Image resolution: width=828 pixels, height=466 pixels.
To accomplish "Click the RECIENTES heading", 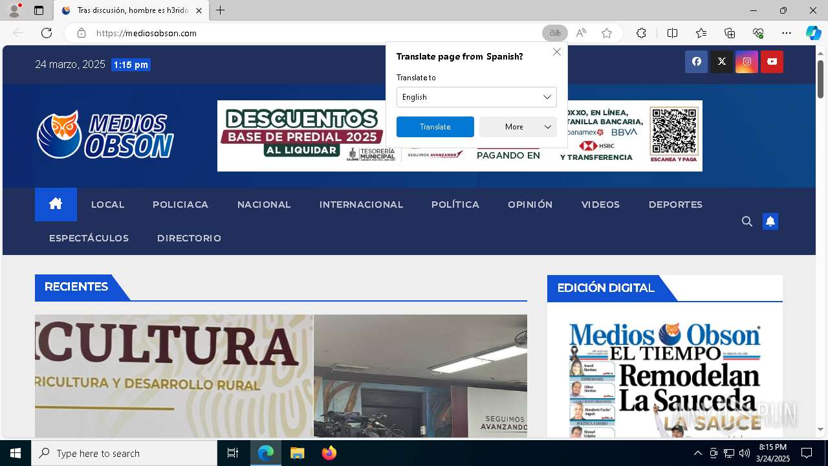I will coord(76,287).
